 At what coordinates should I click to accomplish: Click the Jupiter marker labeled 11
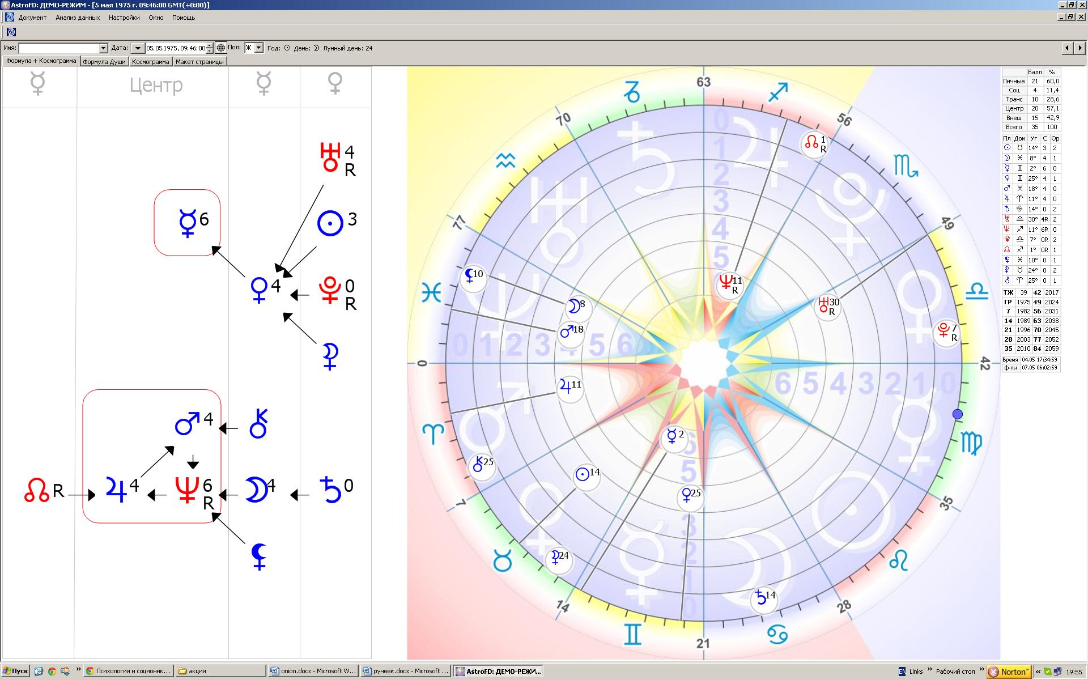point(569,388)
